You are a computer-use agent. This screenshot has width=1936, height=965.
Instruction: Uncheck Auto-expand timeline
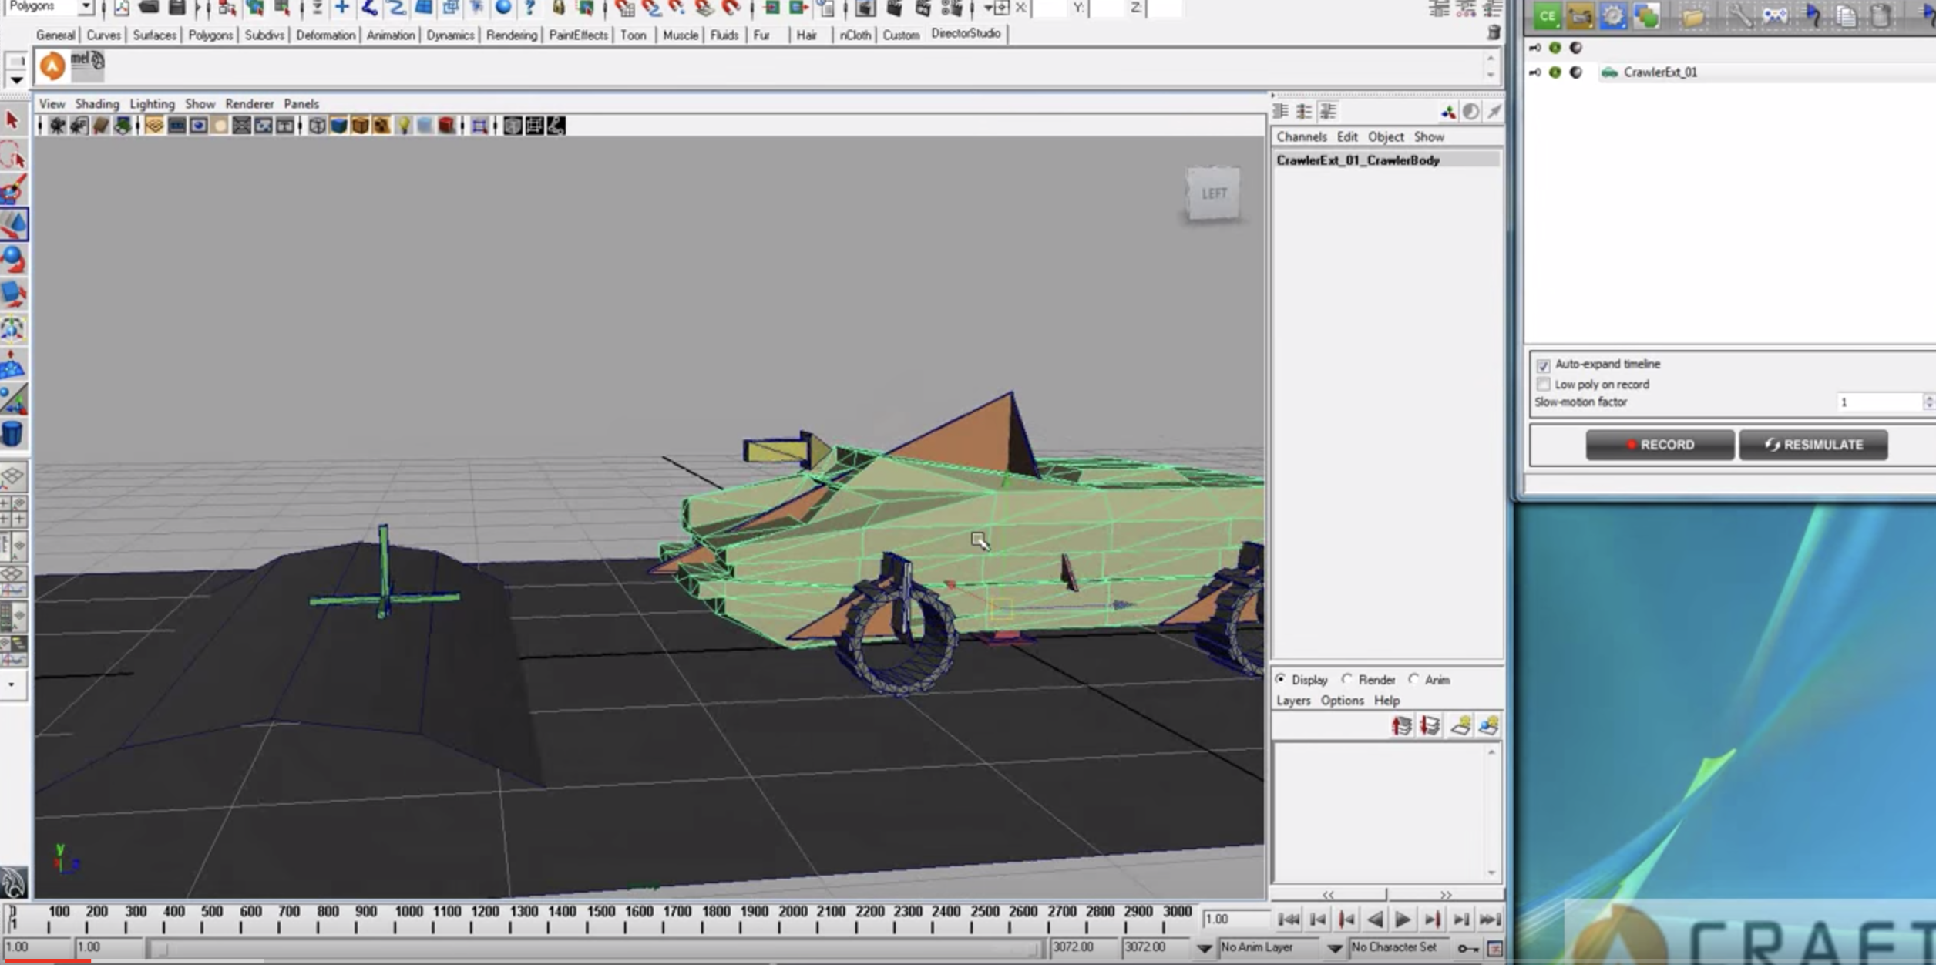click(x=1544, y=365)
